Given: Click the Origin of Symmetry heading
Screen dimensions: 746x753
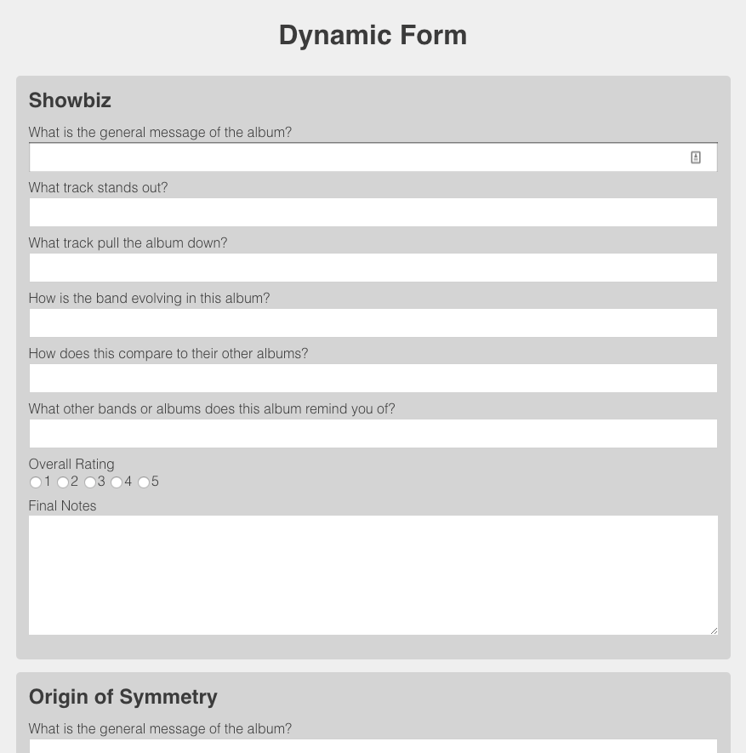Looking at the screenshot, I should pos(122,697).
